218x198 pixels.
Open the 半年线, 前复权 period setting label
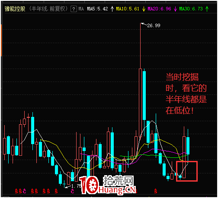pos(48,9)
